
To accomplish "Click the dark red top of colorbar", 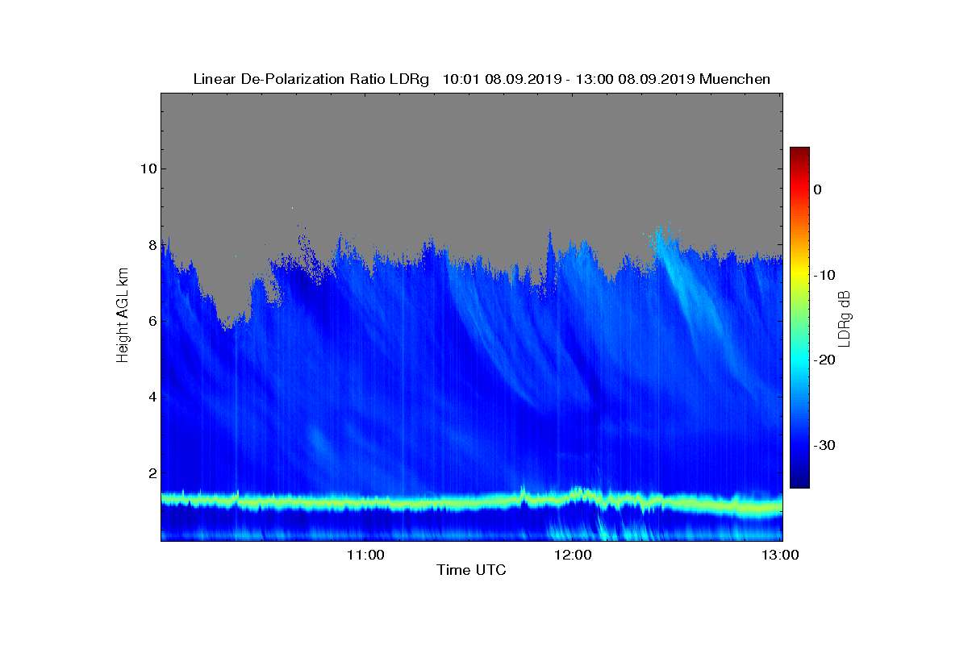I will click(799, 152).
